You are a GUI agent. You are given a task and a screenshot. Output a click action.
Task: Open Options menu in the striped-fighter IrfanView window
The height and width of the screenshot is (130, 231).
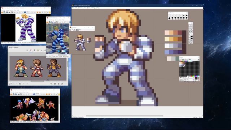pos(11,10)
